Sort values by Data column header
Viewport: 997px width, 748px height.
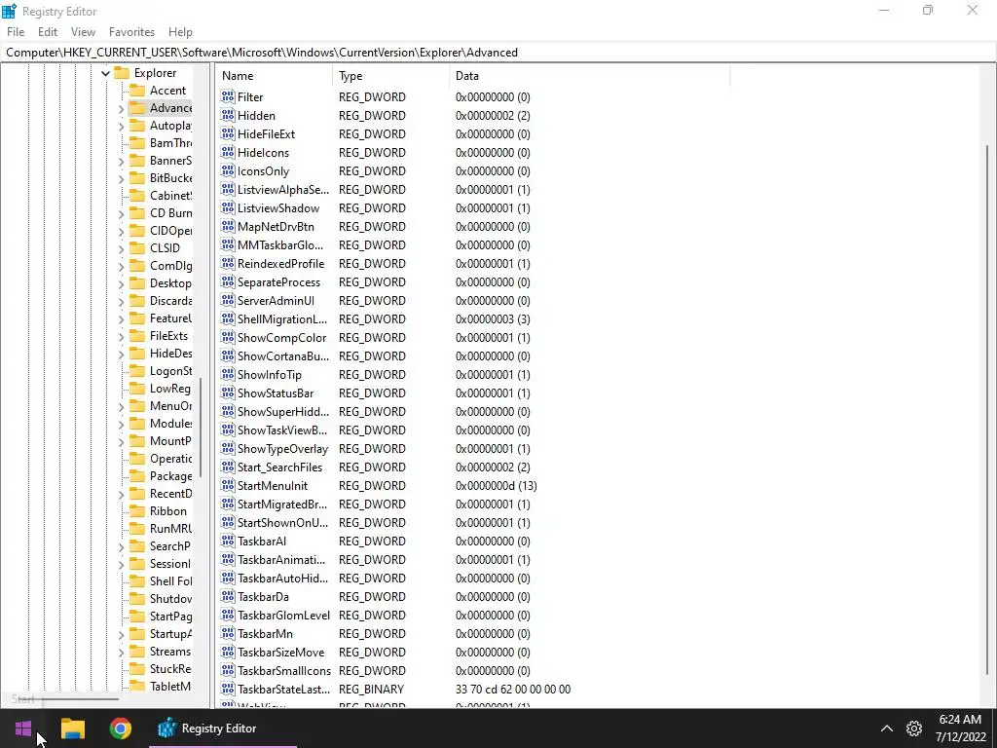pyautogui.click(x=589, y=76)
